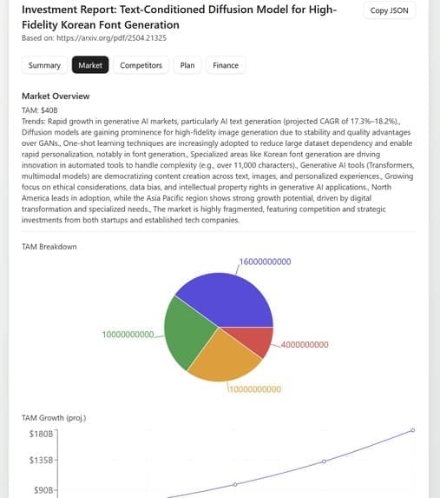Viewport: 440px width, 498px height.
Task: Click the Copy JSON button
Action: pos(390,10)
